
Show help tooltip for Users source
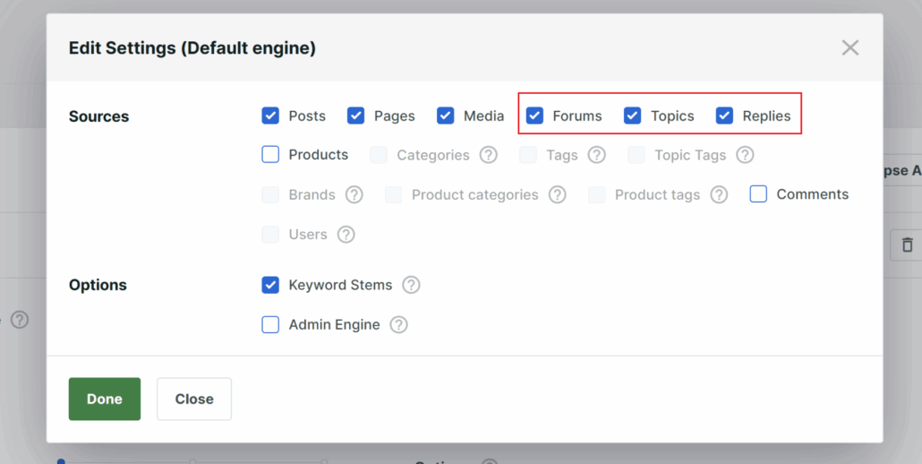(346, 235)
